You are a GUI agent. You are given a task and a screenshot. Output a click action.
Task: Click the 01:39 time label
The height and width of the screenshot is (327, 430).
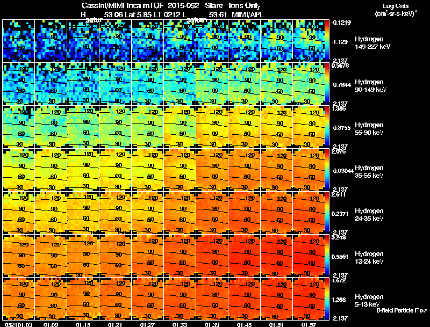point(212,324)
